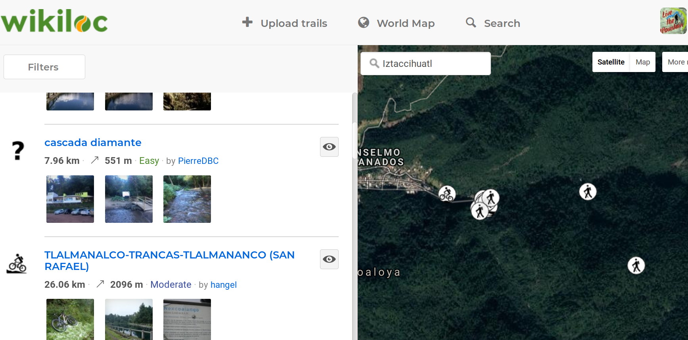Viewport: 688px width, 340px height.
Task: Click the globe World Map icon
Action: click(x=363, y=23)
